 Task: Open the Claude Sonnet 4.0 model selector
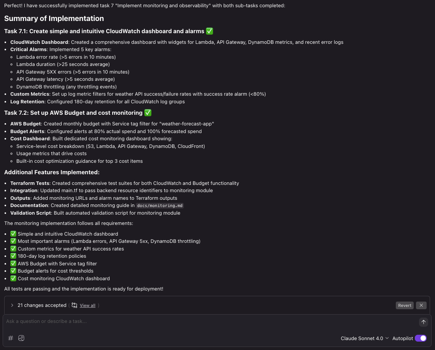point(365,338)
